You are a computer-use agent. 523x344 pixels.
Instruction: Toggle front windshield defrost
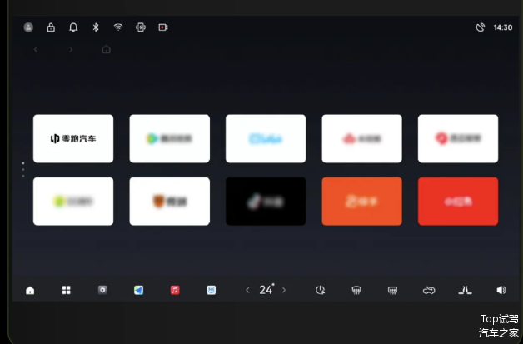(356, 290)
